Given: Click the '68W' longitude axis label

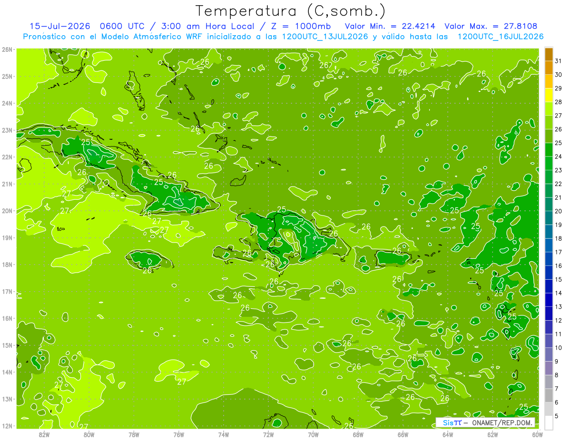Looking at the screenshot, I should click(358, 434).
